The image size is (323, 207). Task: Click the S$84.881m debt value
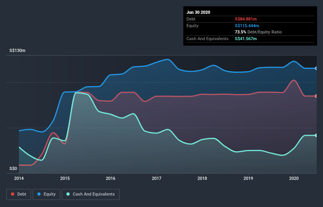tap(246, 19)
